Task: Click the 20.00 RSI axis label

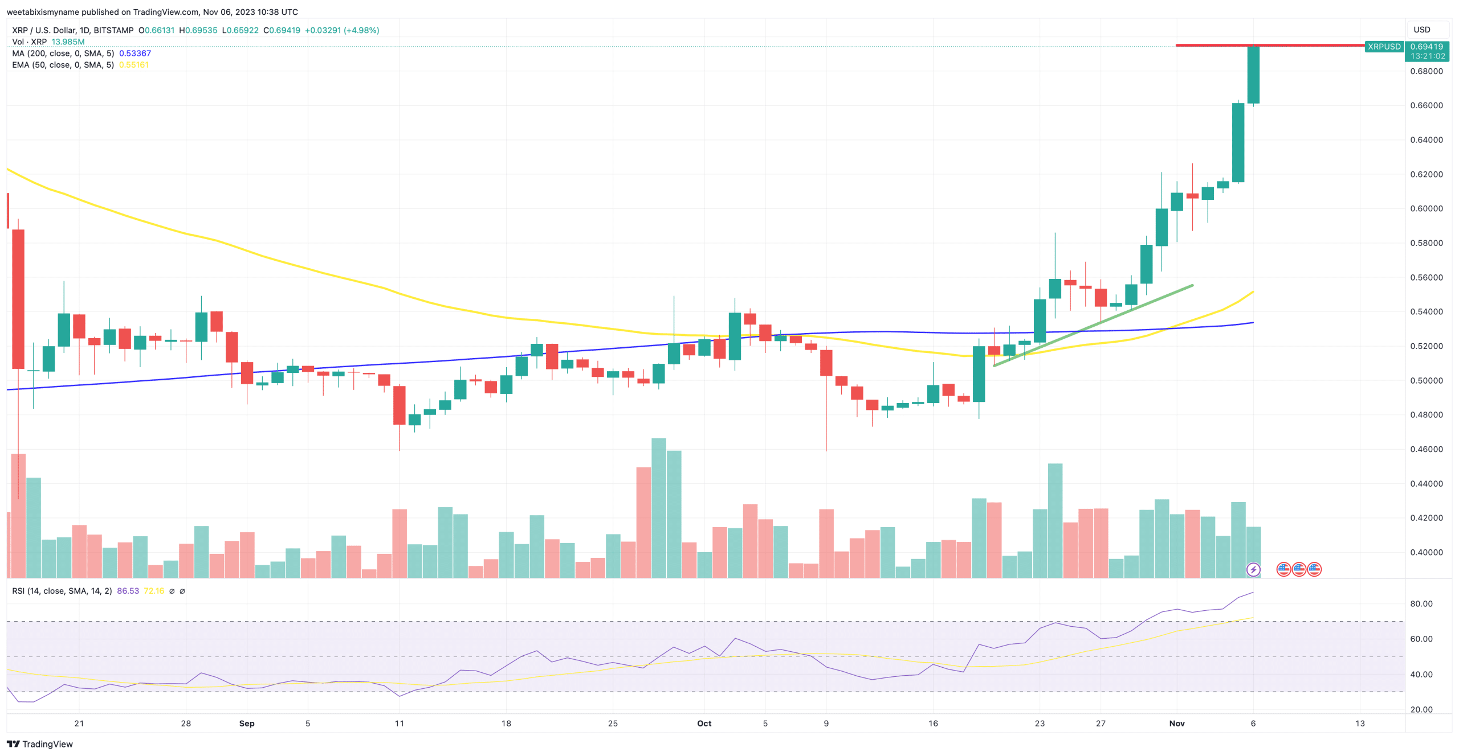Action: 1421,709
